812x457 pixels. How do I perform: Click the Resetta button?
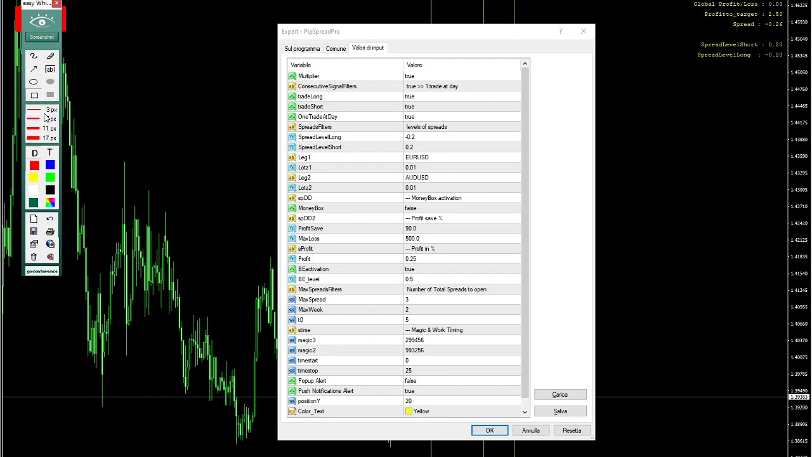pyautogui.click(x=572, y=430)
